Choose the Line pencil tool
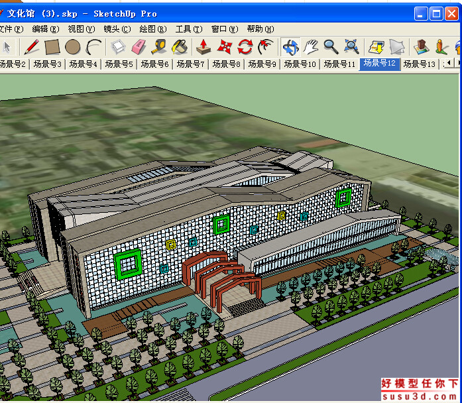The width and height of the screenshot is (462, 403). (x=31, y=47)
